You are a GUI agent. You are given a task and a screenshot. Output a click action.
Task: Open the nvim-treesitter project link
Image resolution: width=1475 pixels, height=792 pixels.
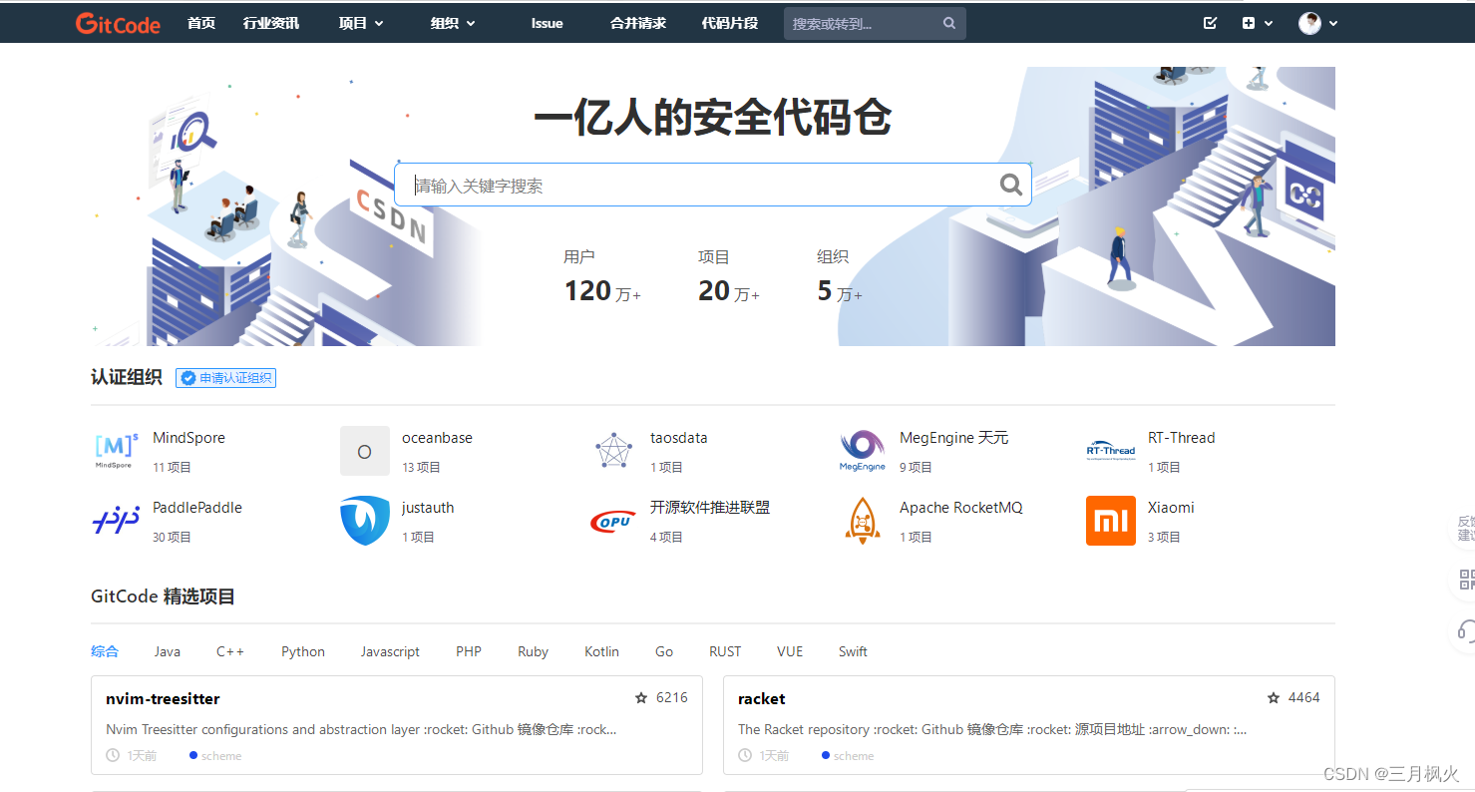coord(163,698)
